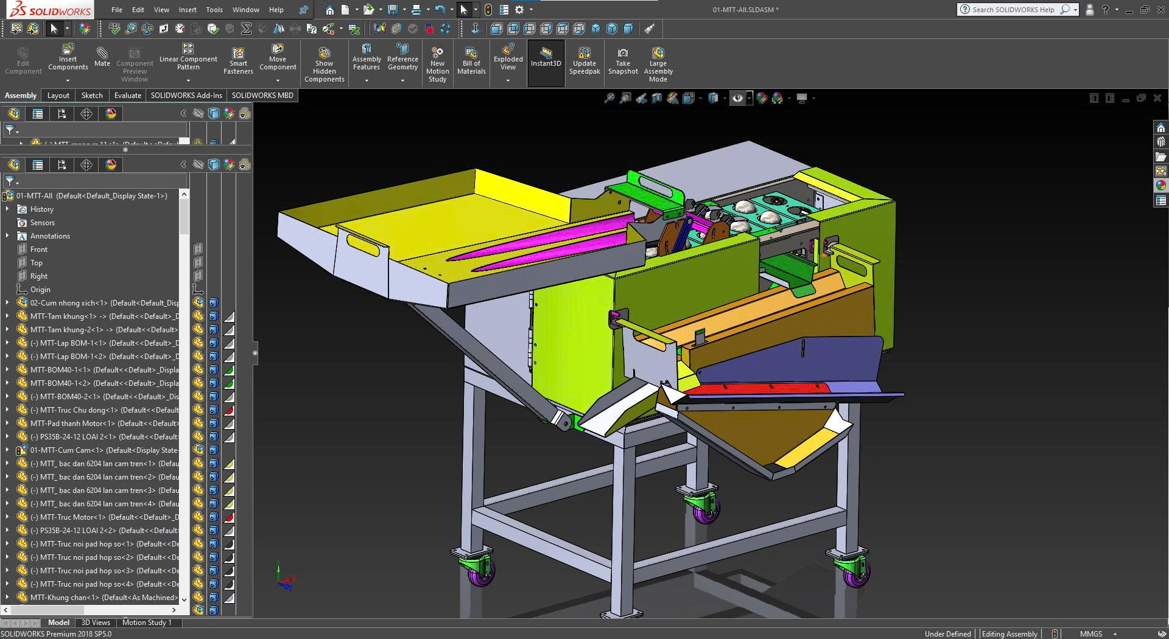1169x639 pixels.
Task: Take a Snapshot of the assembly
Action: [623, 61]
